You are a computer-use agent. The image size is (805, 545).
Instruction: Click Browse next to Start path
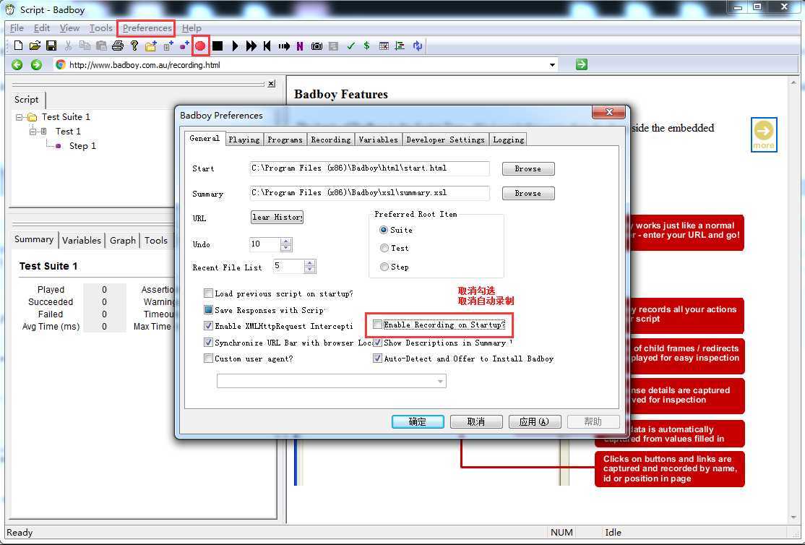tap(528, 168)
